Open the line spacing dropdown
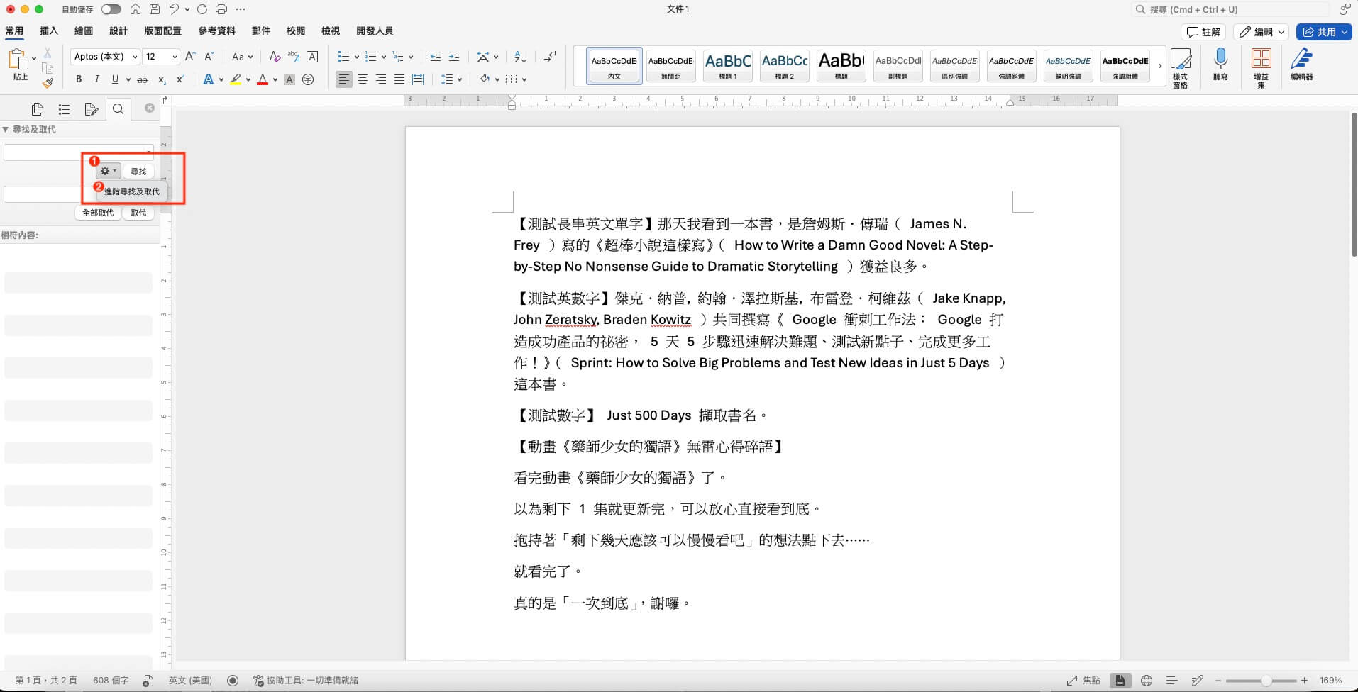Viewport: 1358px width, 692px height. (x=451, y=79)
